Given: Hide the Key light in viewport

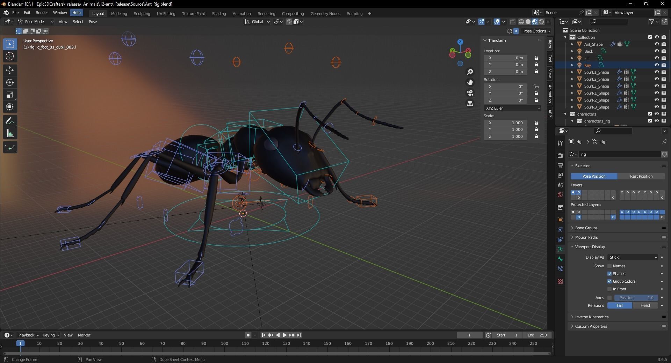Looking at the screenshot, I should pos(657,65).
